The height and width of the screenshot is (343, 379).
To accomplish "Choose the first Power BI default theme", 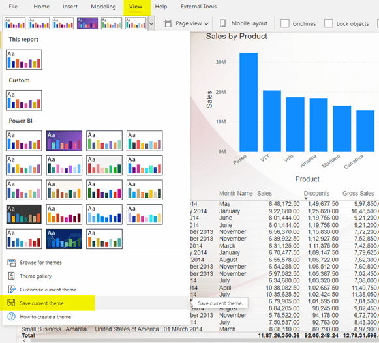I will coord(24,141).
